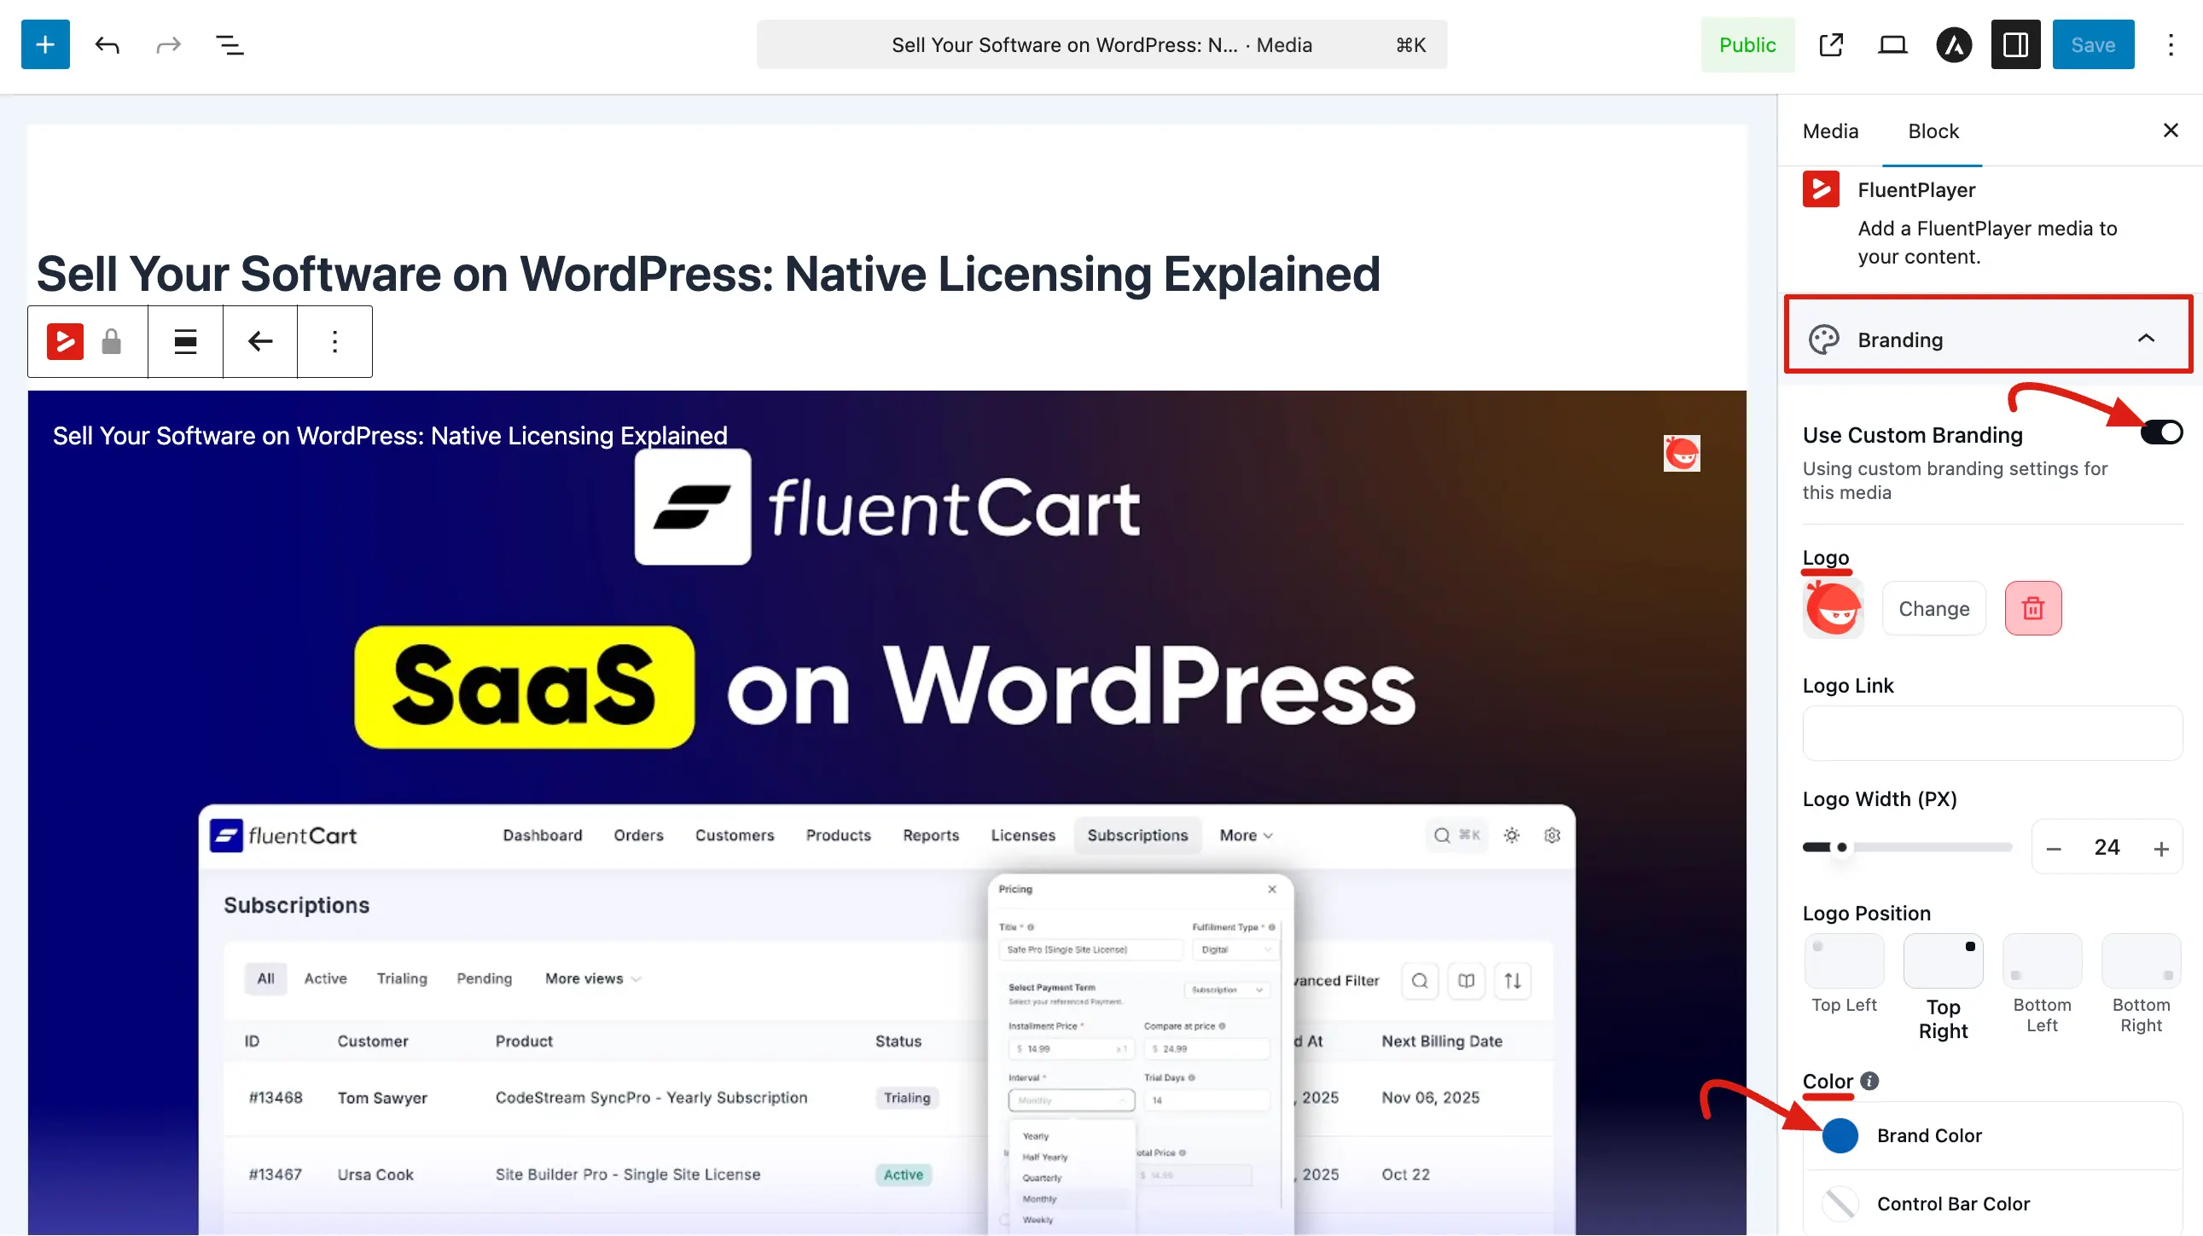Click the logo thumbnail preview

tap(1833, 608)
